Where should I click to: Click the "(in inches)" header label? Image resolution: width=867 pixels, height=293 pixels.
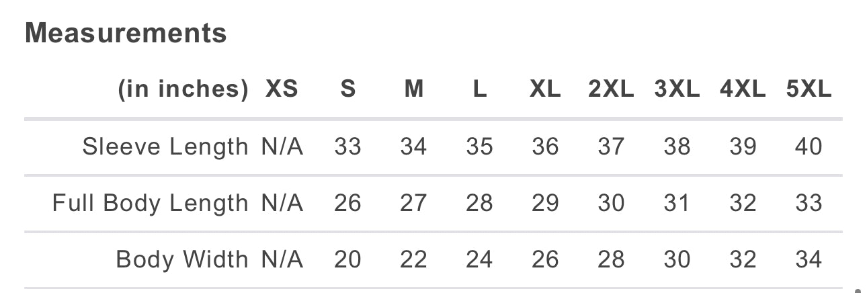tap(183, 89)
